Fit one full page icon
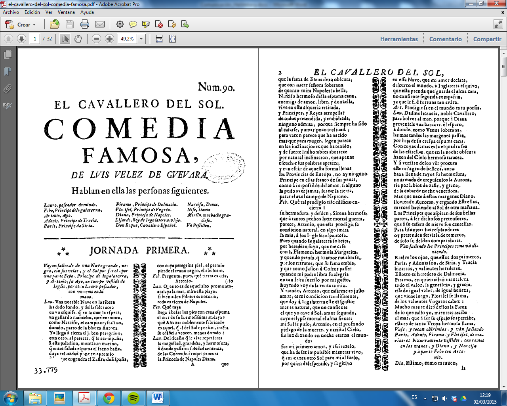Screen dimensions: 507x406 point(172,39)
